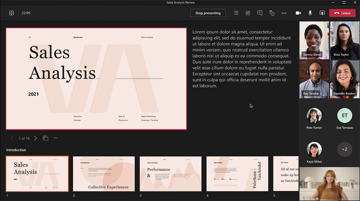This screenshot has height=201, width=360.
Task: Select Eva Terrazas ET avatar
Action: click(x=345, y=116)
